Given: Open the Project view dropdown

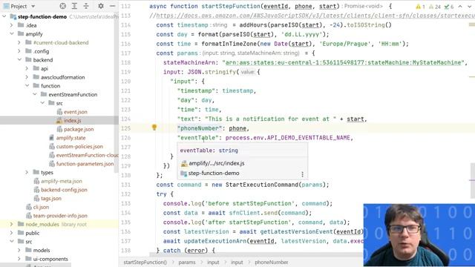Looking at the screenshot, I should [x=33, y=6].
